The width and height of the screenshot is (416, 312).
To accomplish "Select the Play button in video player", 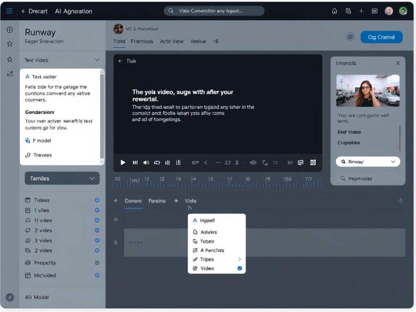I will [122, 163].
